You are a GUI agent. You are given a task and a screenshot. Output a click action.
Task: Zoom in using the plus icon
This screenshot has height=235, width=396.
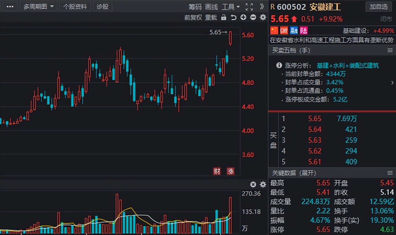pos(243,18)
